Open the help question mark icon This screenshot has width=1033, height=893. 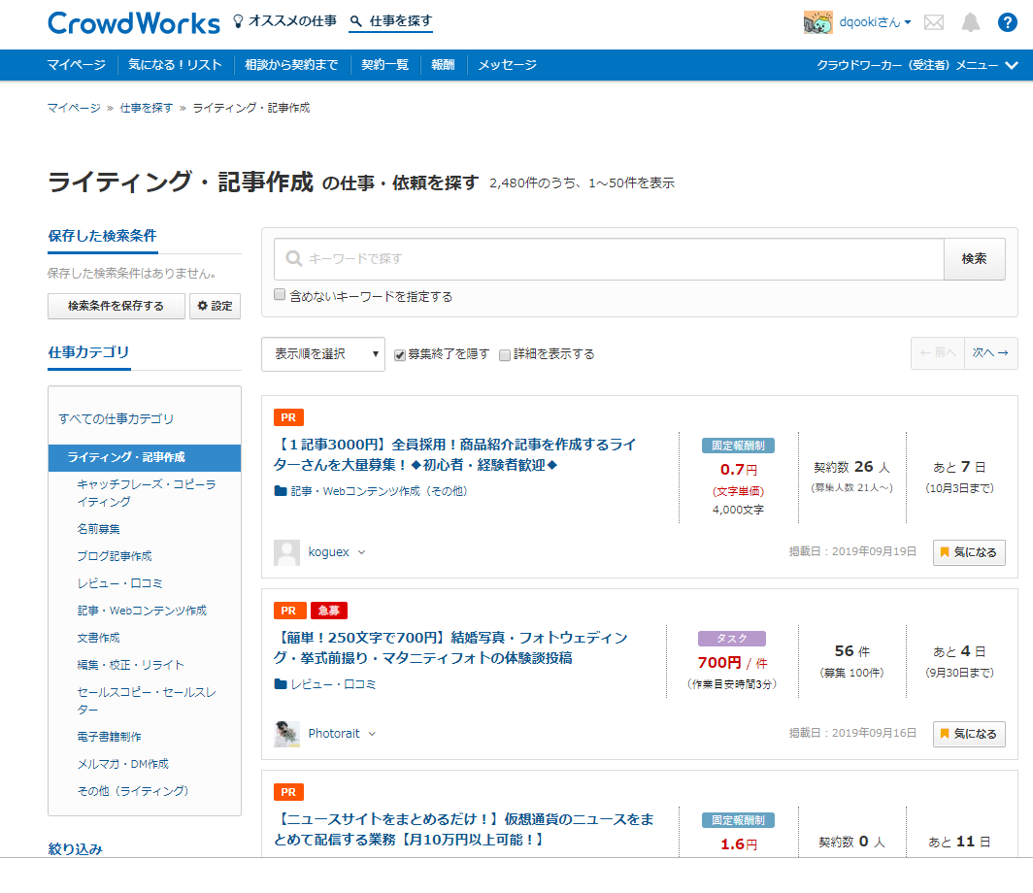click(x=1008, y=22)
